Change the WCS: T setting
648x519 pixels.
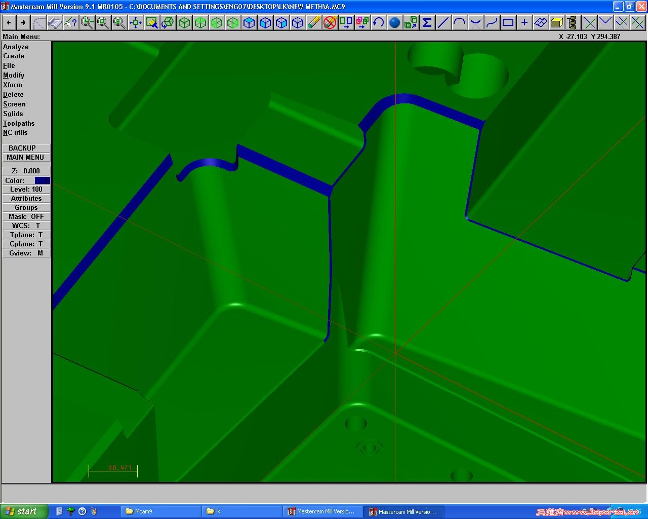click(x=26, y=226)
